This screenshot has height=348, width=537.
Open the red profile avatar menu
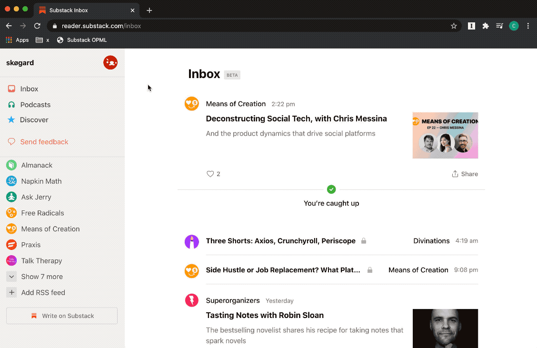[110, 63]
